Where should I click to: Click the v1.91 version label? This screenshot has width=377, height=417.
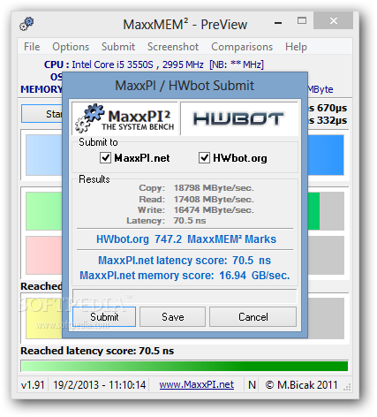(x=33, y=384)
